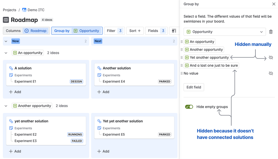Click plus icon in the Sort button

pyautogui.click(x=139, y=31)
